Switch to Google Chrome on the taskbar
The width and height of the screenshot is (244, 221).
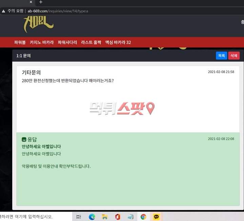point(143,217)
